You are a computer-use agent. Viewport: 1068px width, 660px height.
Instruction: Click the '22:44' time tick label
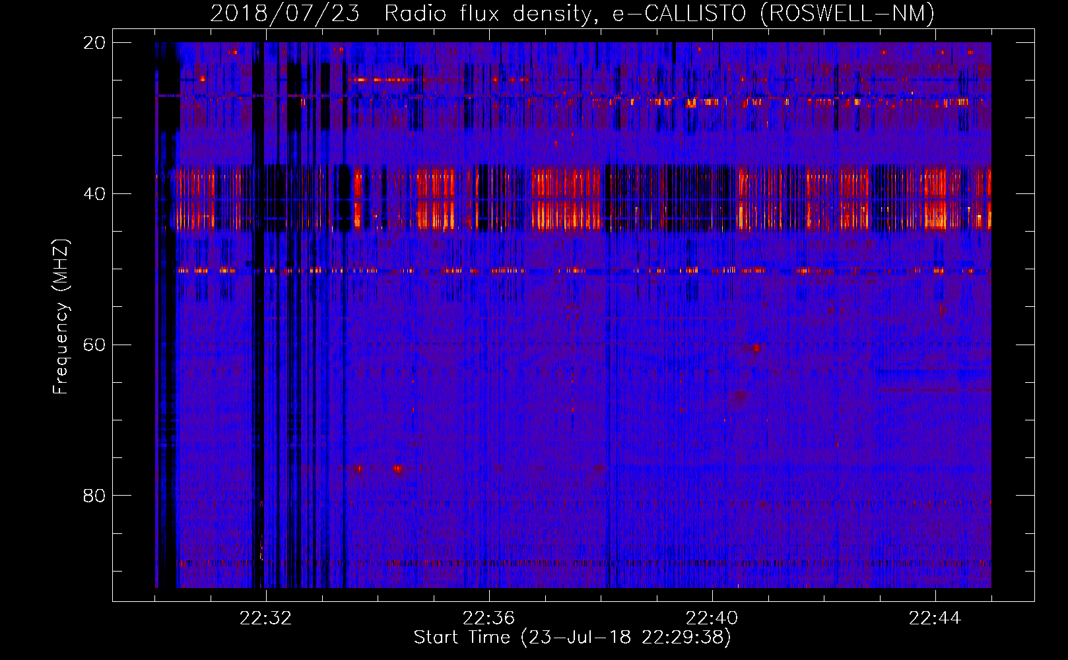[x=935, y=618]
